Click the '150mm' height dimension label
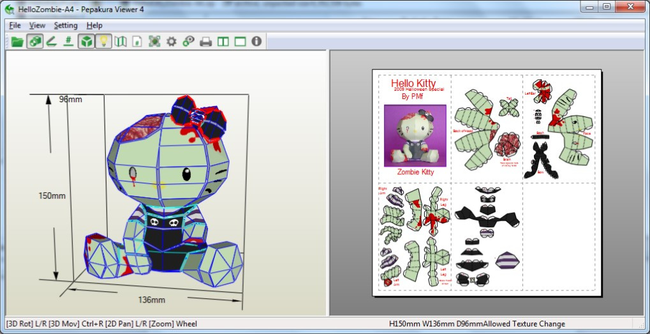 (x=52, y=195)
